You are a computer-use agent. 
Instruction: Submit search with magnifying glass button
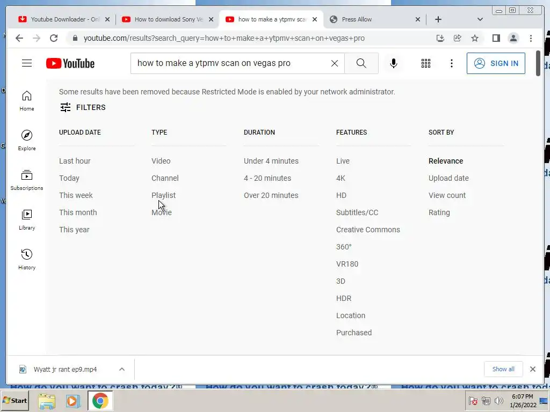pyautogui.click(x=361, y=63)
